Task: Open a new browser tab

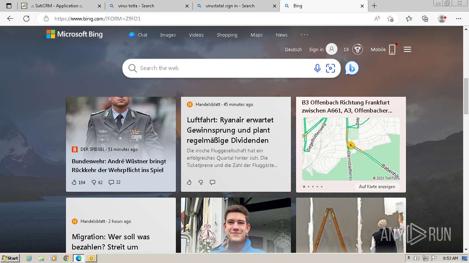Action: 374,6
